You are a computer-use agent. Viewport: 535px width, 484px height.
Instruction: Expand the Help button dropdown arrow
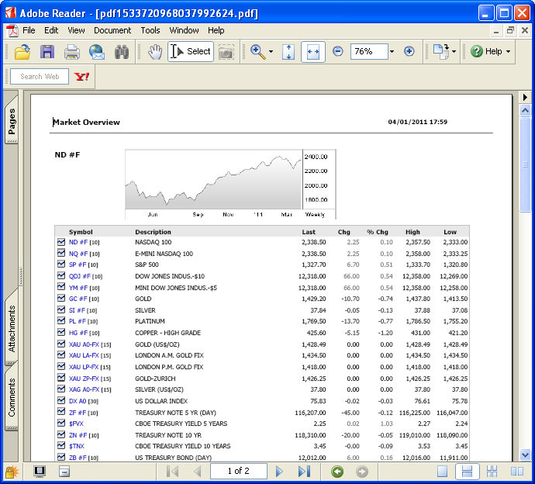coord(508,52)
